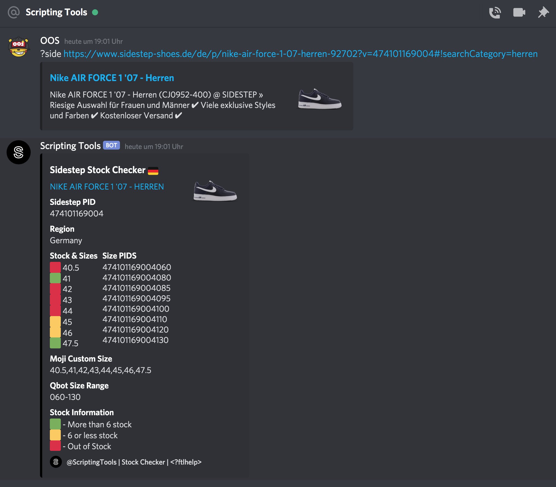The width and height of the screenshot is (556, 487).
Task: Click the green online status dot
Action: coord(95,12)
